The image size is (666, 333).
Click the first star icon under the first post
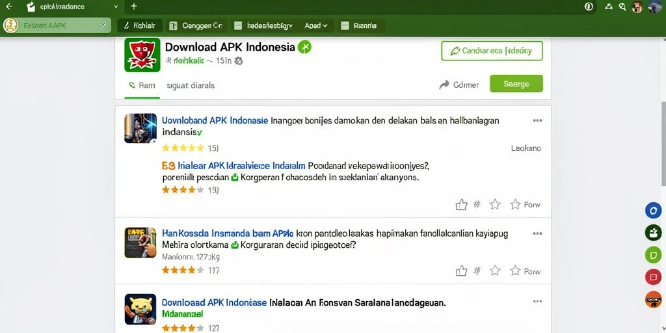tap(495, 205)
